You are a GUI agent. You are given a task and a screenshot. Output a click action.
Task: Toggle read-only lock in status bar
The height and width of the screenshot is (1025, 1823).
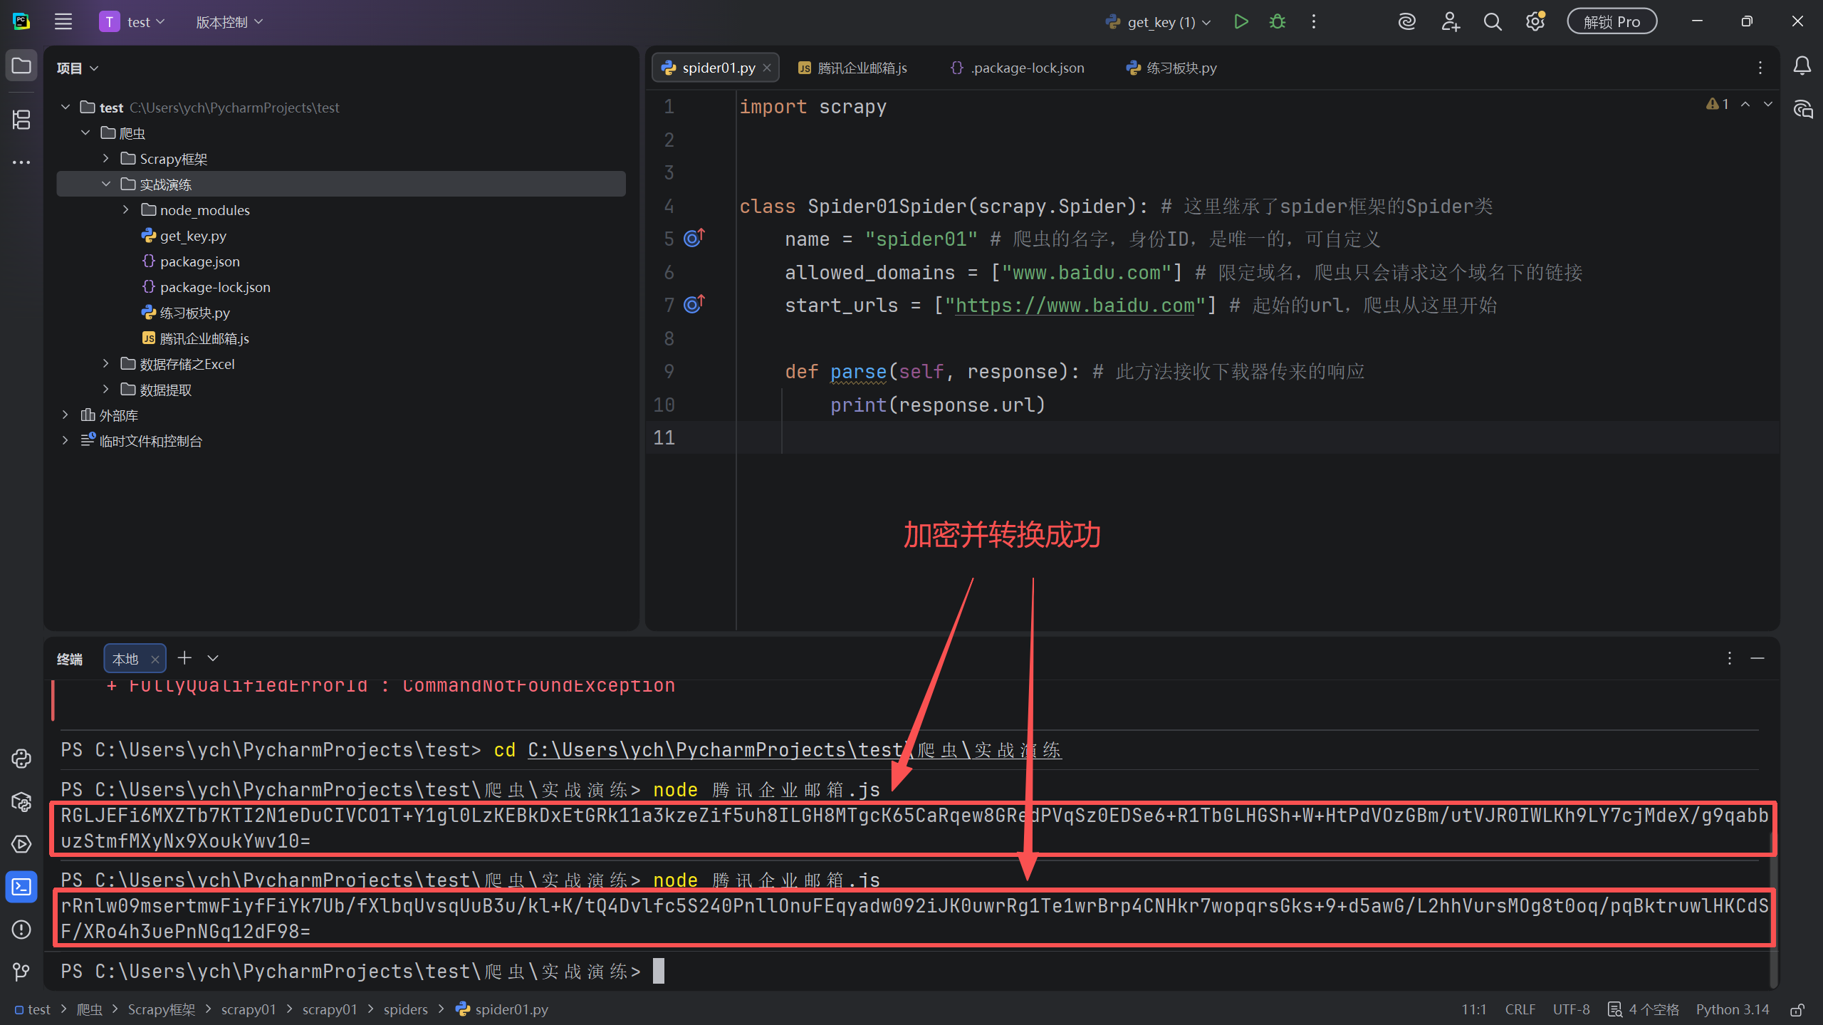(1797, 1010)
